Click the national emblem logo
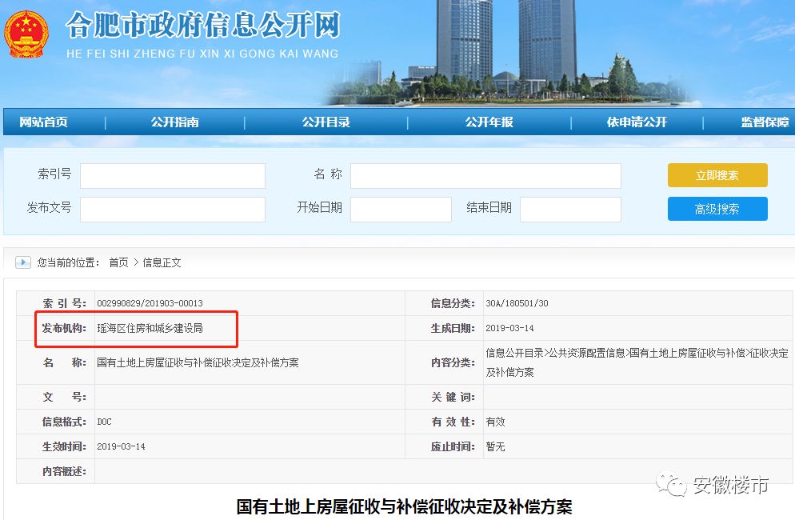This screenshot has height=520, width=795. [x=26, y=33]
